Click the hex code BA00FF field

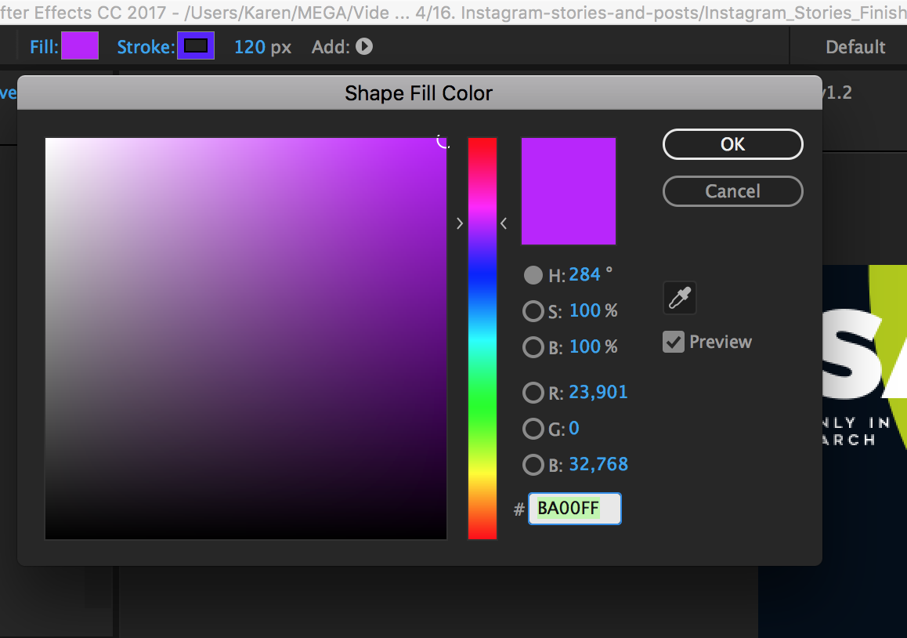pyautogui.click(x=574, y=509)
